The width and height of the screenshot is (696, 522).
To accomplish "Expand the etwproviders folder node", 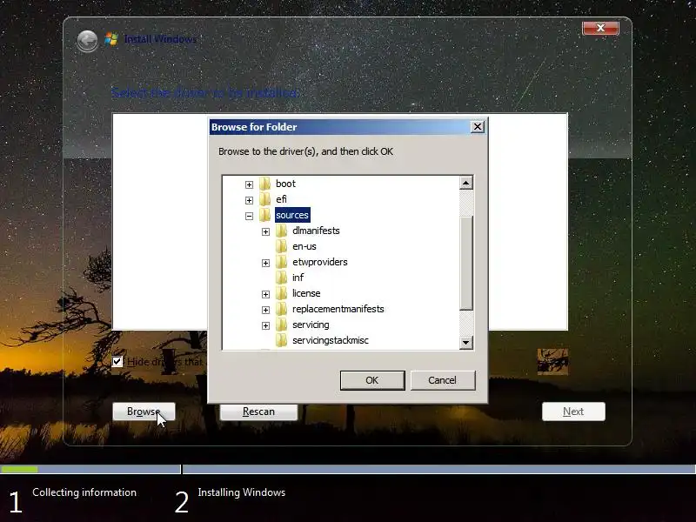I will click(265, 264).
